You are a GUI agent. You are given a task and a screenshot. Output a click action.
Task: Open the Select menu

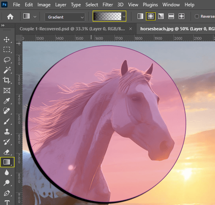pos(92,5)
